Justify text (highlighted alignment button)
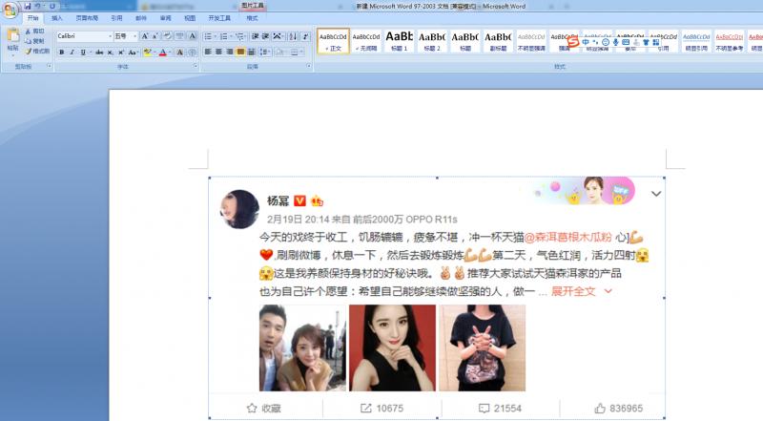 click(x=240, y=52)
